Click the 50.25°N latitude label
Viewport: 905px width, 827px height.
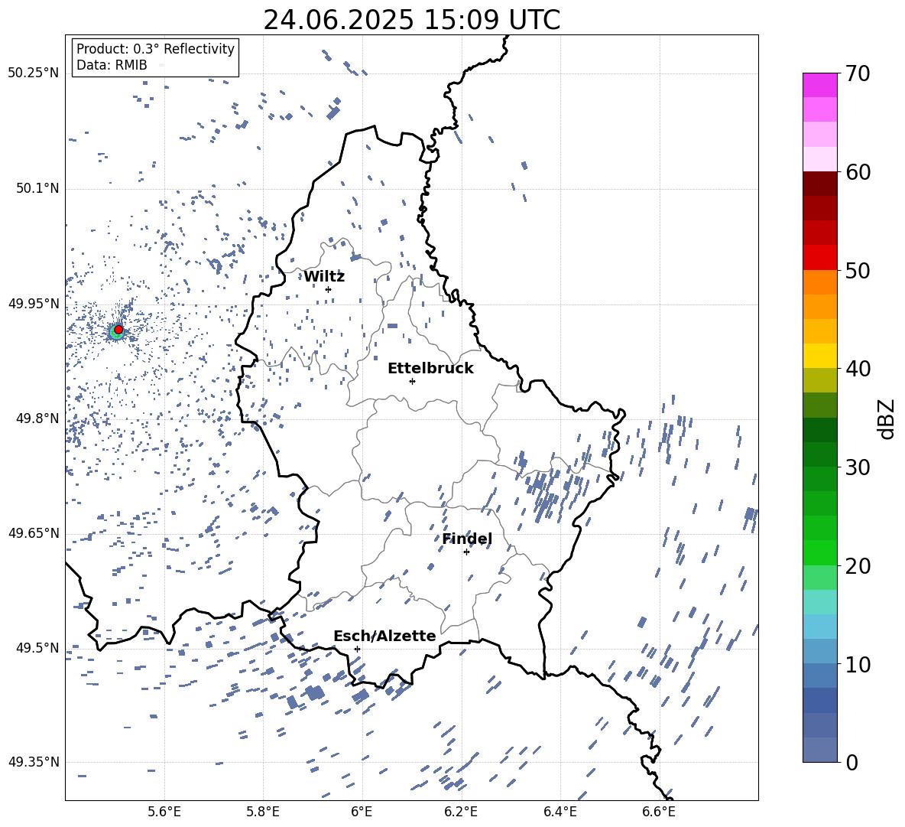pyautogui.click(x=34, y=73)
